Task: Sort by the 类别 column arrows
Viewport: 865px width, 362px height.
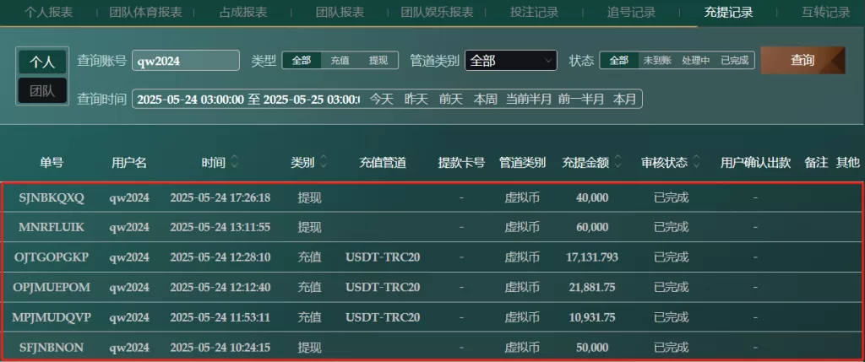Action: (x=324, y=163)
